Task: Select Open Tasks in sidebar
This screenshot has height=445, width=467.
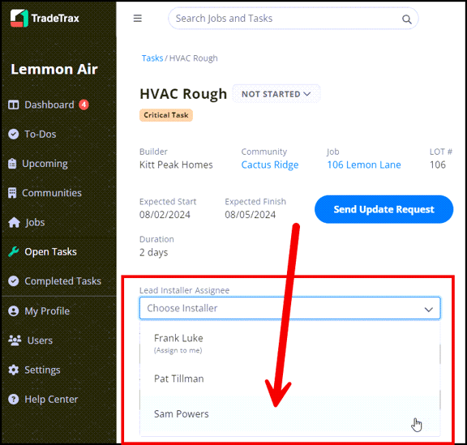Action: click(50, 252)
